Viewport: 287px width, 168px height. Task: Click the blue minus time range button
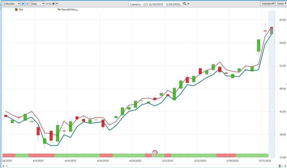(27, 4)
